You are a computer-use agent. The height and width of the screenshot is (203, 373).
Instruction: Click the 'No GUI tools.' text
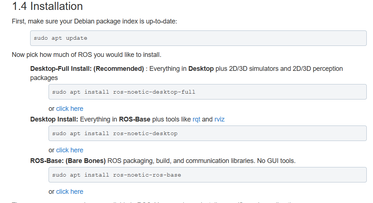[x=276, y=161]
